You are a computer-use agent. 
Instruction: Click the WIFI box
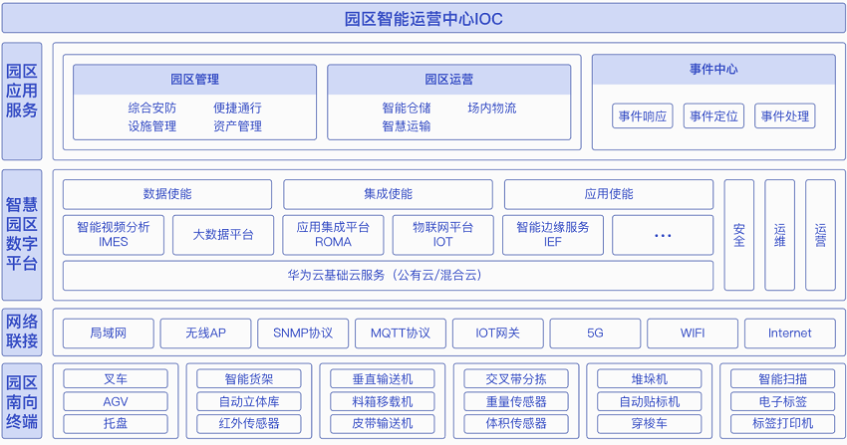[693, 334]
